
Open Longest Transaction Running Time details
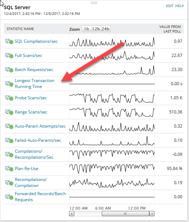[34, 83]
